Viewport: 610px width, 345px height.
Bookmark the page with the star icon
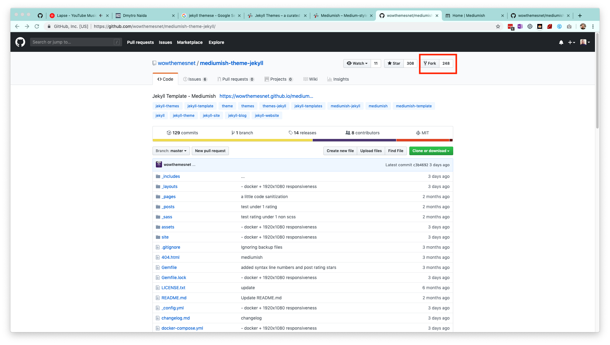point(498,26)
